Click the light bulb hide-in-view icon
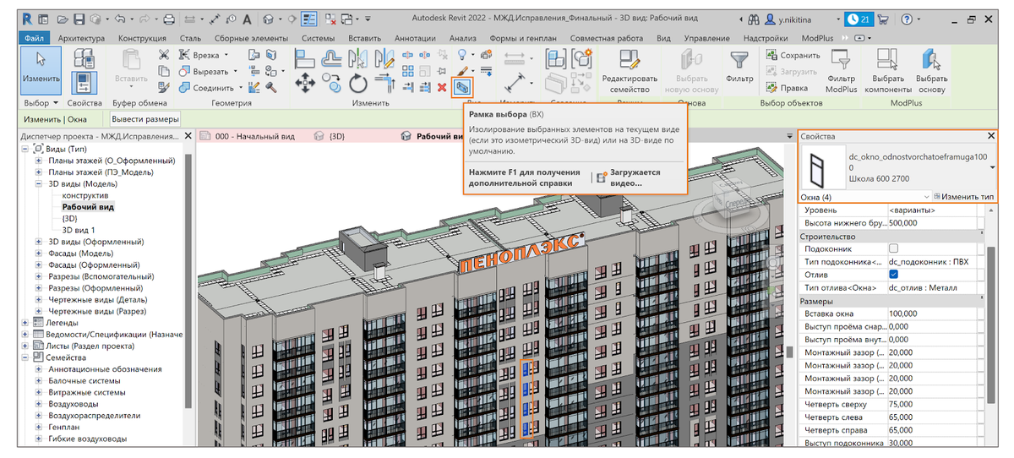The image size is (1014, 458). click(x=461, y=55)
